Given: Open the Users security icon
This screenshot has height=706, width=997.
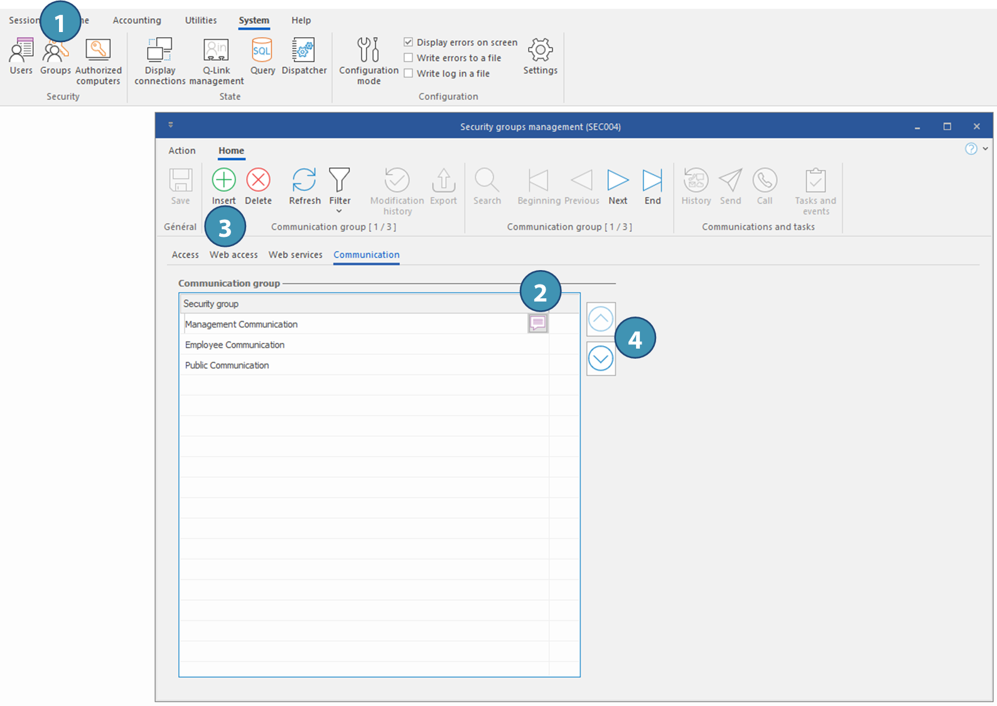Looking at the screenshot, I should click(x=21, y=56).
